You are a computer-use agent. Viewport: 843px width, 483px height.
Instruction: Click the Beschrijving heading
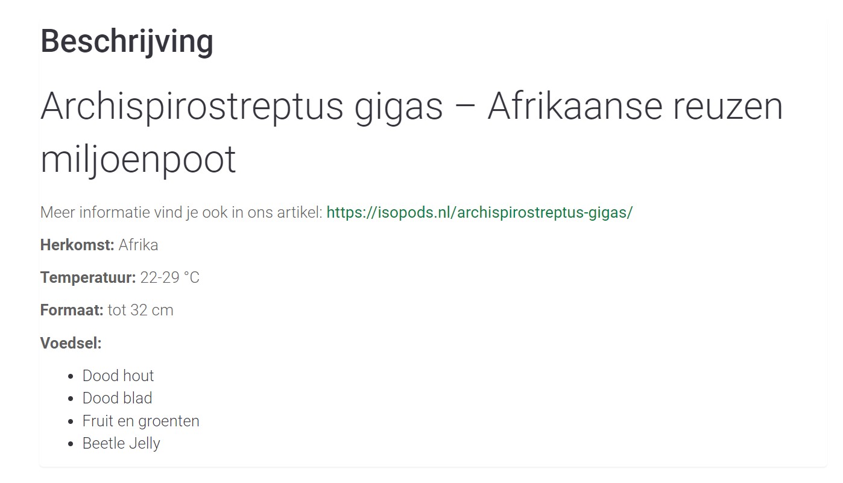pos(127,42)
